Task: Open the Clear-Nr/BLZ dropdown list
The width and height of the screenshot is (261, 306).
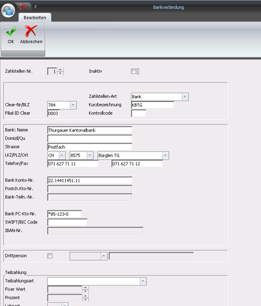Action: [73, 105]
